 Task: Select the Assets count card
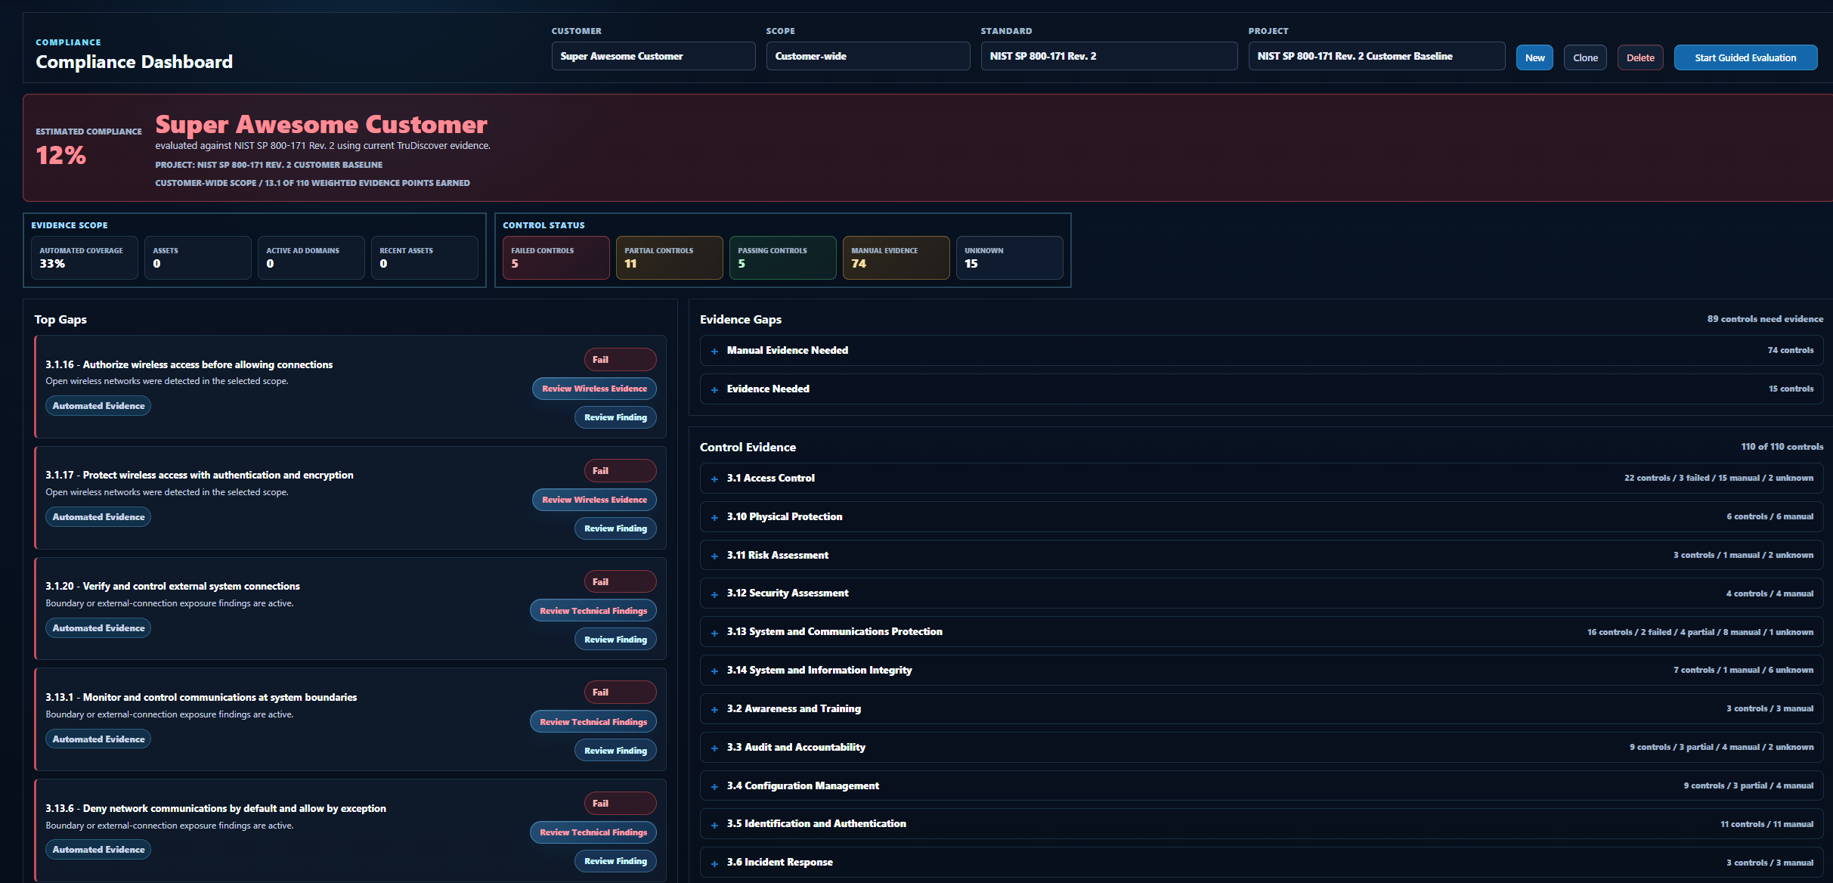point(198,258)
